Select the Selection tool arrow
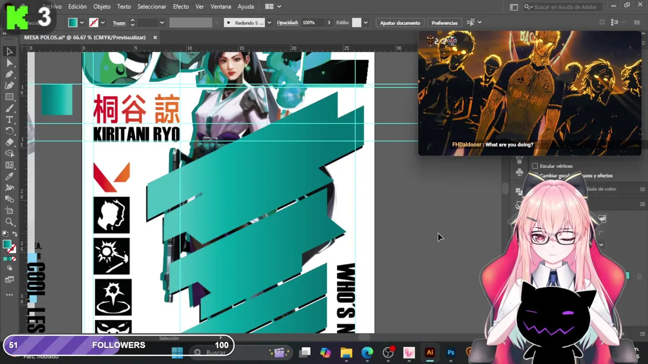 [9, 51]
